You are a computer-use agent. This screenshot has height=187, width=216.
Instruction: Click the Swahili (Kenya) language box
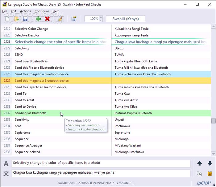[x=126, y=19]
